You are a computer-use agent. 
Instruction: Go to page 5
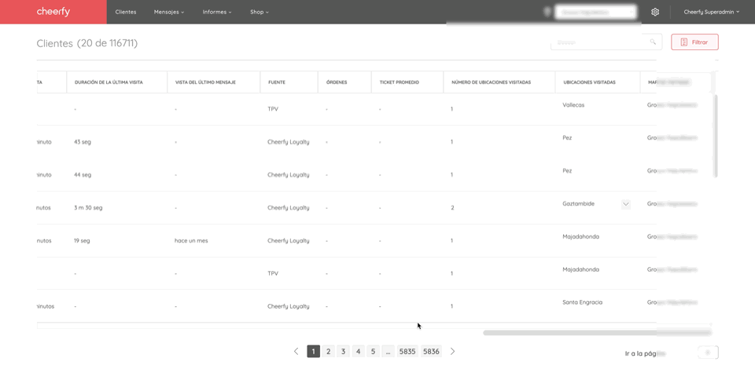[x=373, y=352]
